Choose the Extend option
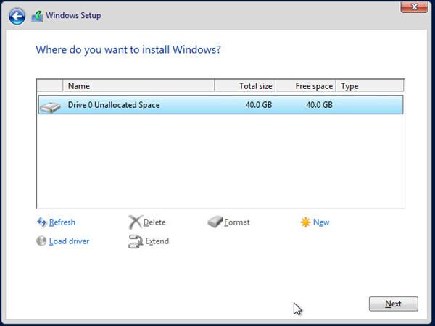This screenshot has height=326, width=435. click(x=157, y=241)
